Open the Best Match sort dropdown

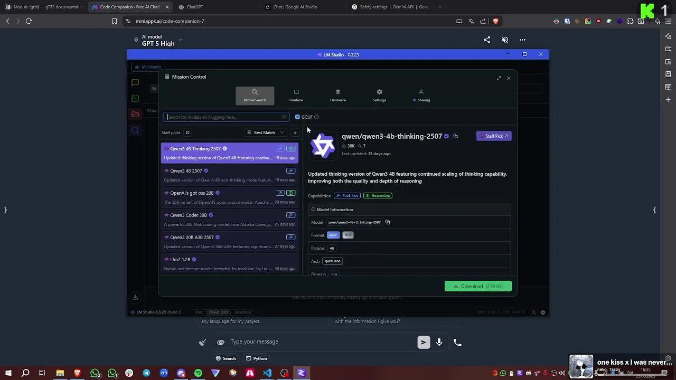(265, 132)
